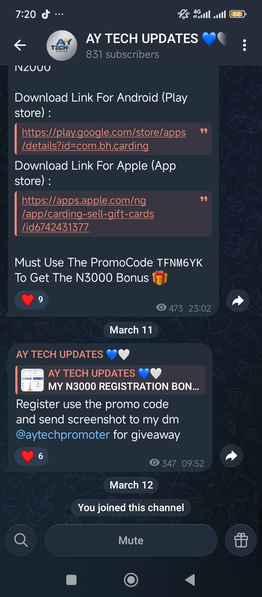Tap the back arrow in header
This screenshot has width=262, height=597.
[20, 45]
